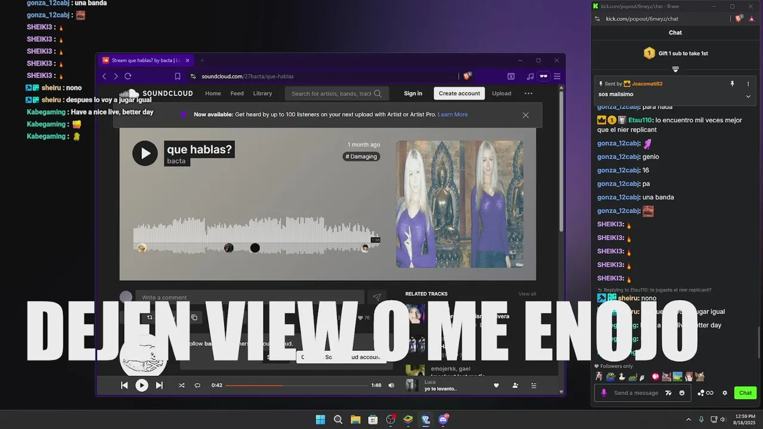Open Kick chat settings gear
Image resolution: width=763 pixels, height=429 pixels.
pyautogui.click(x=725, y=393)
